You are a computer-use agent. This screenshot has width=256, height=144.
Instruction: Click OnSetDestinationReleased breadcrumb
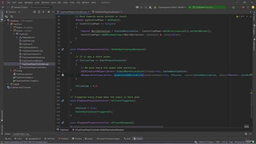point(98,130)
